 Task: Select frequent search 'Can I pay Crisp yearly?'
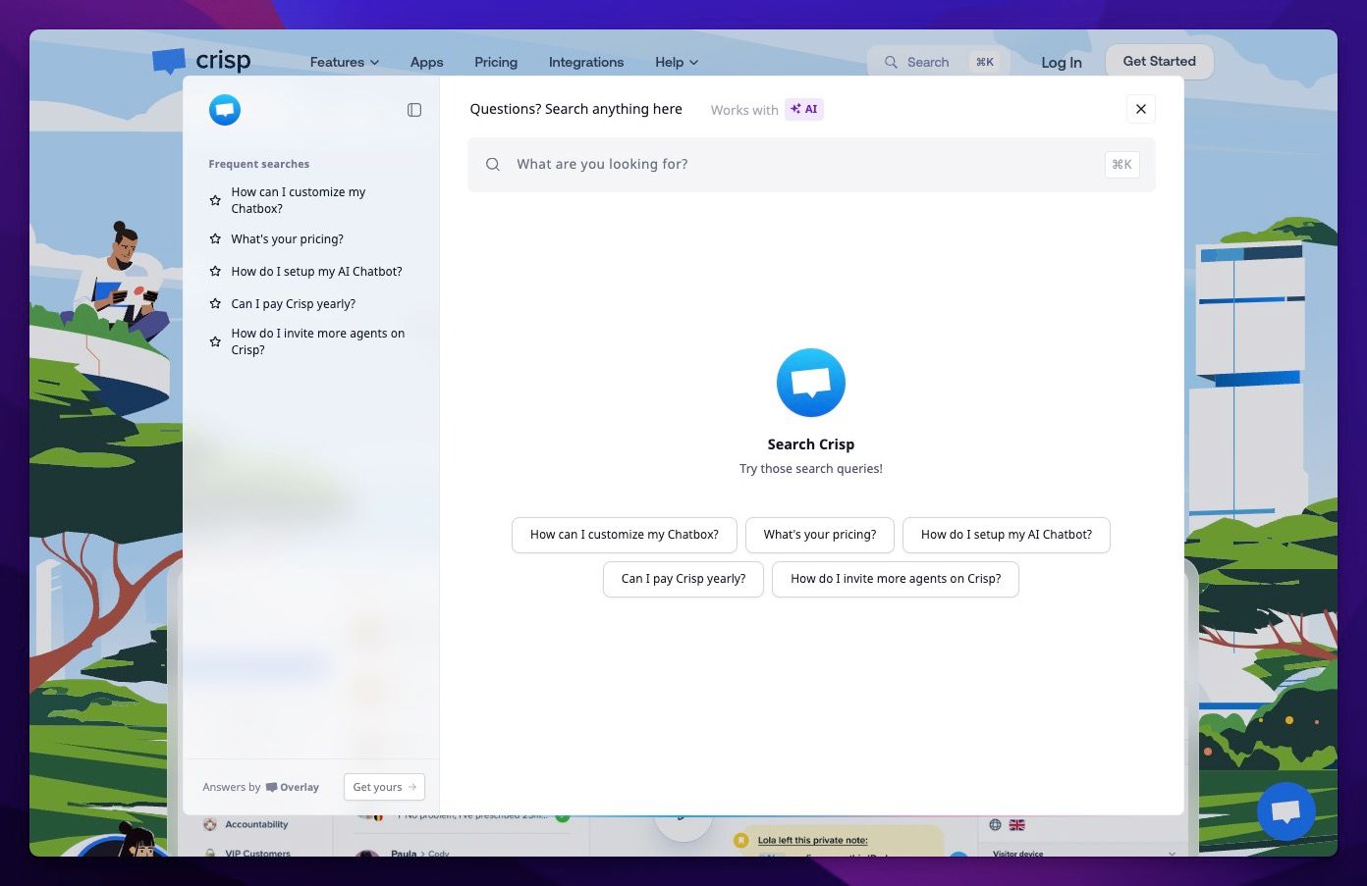click(294, 303)
